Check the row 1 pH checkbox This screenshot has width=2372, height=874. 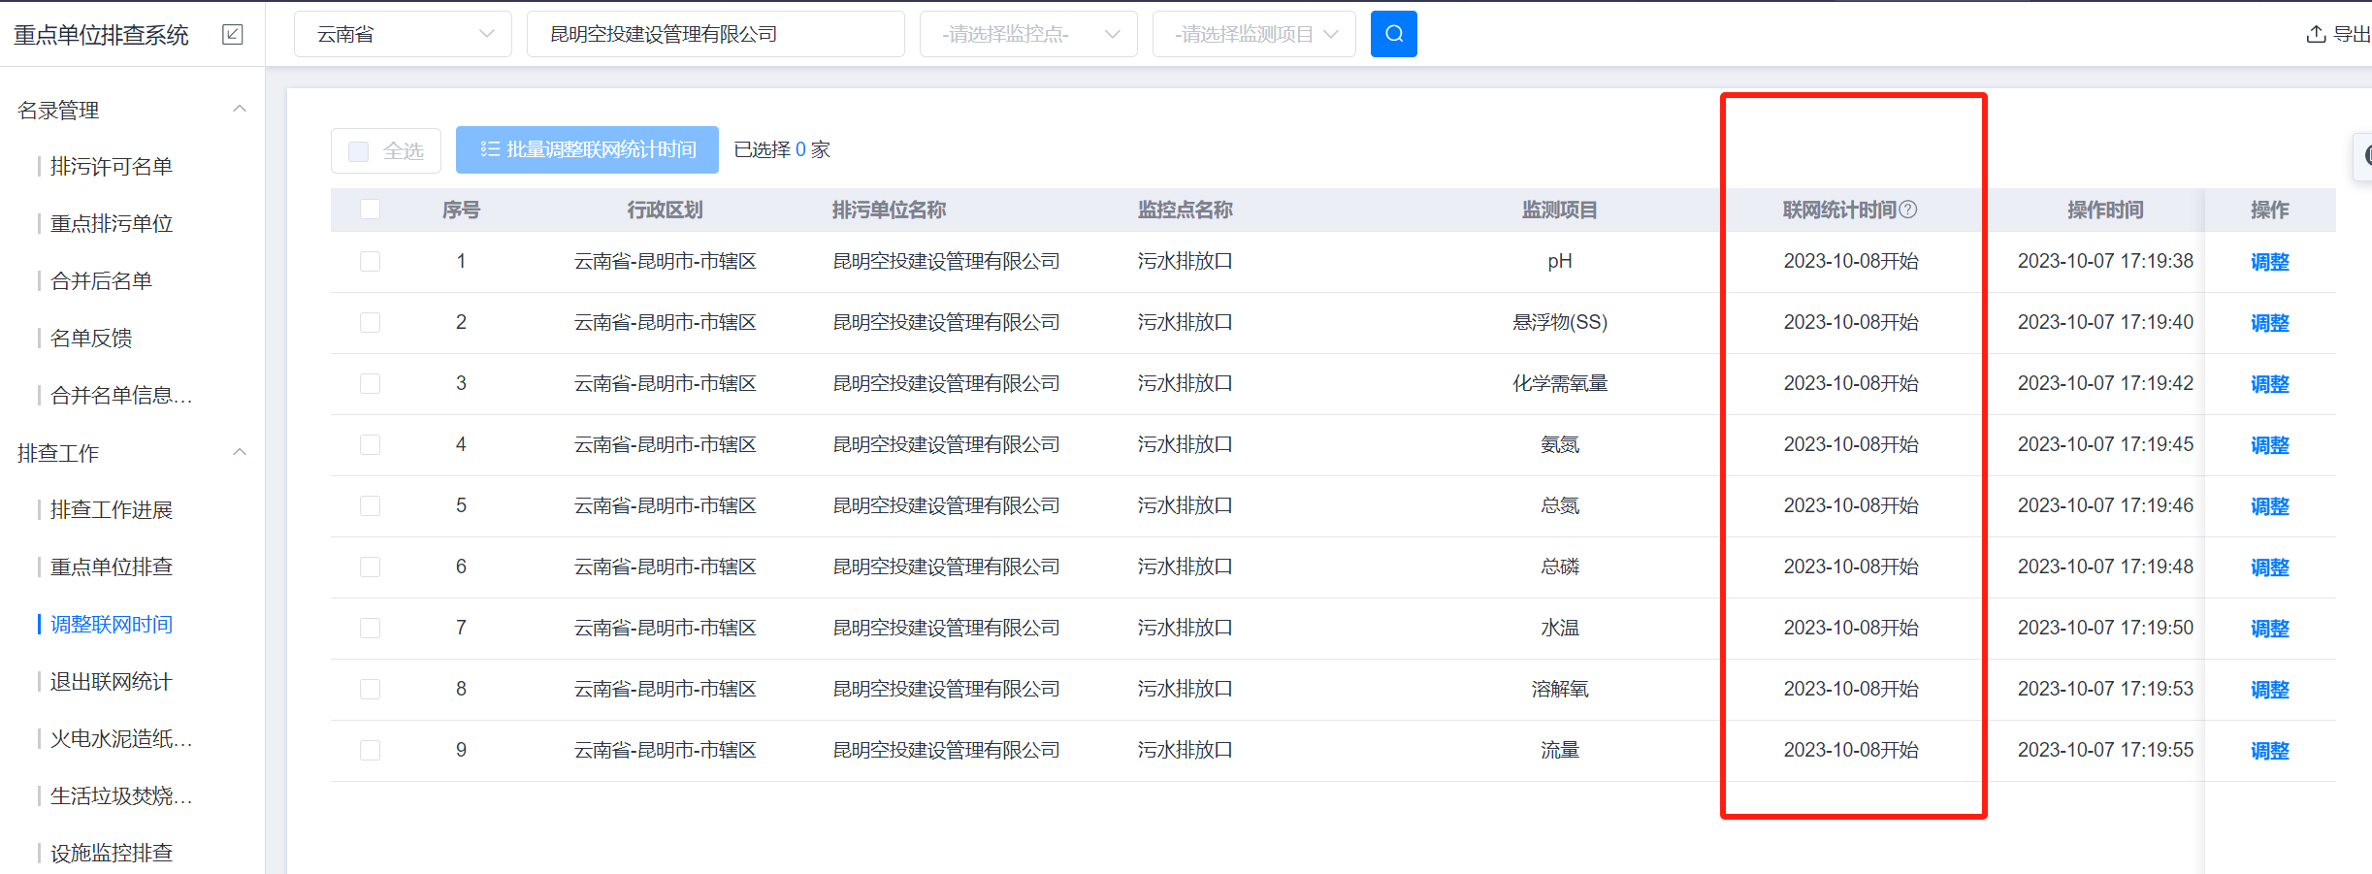point(370,261)
